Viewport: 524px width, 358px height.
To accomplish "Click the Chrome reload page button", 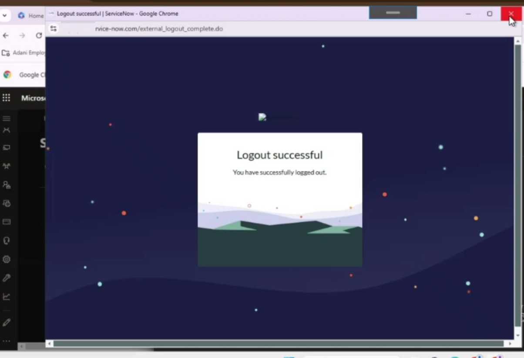I will click(38, 36).
